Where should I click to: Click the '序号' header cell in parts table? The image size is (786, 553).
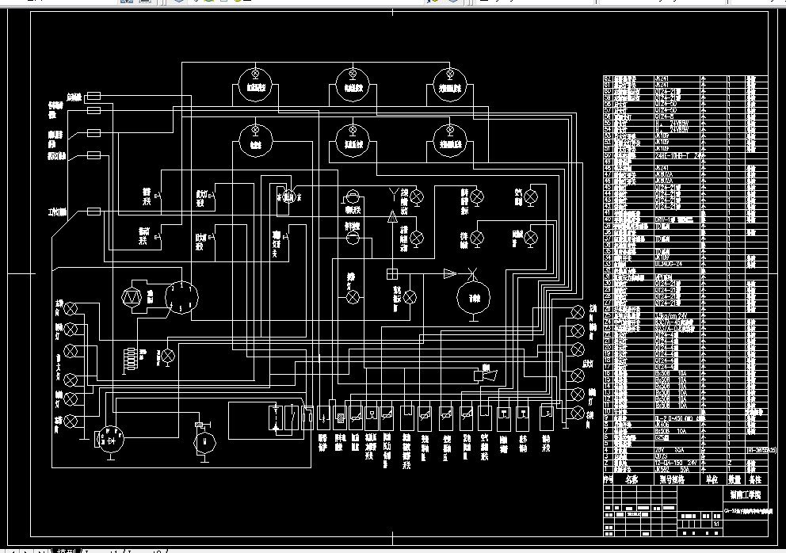(x=608, y=480)
